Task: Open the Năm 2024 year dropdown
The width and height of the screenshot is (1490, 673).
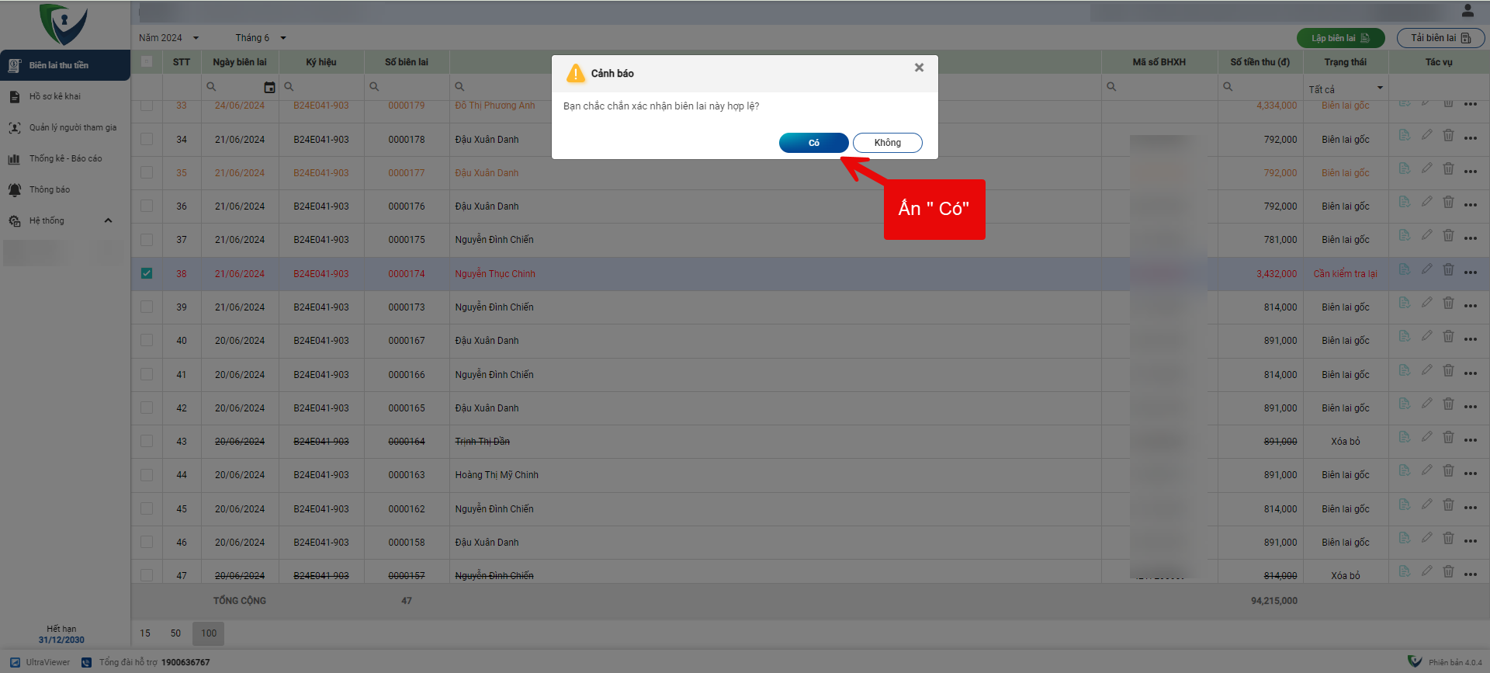Action: 168,38
